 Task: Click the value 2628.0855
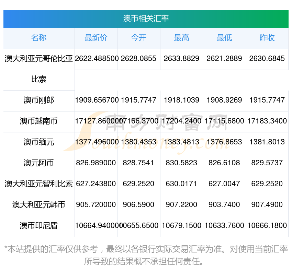click(x=138, y=59)
